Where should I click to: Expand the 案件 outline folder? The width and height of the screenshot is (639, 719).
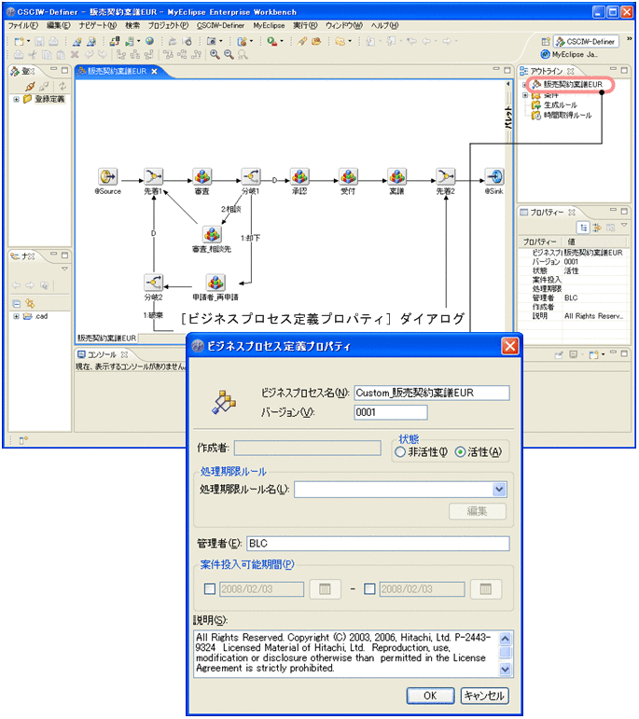coord(525,95)
